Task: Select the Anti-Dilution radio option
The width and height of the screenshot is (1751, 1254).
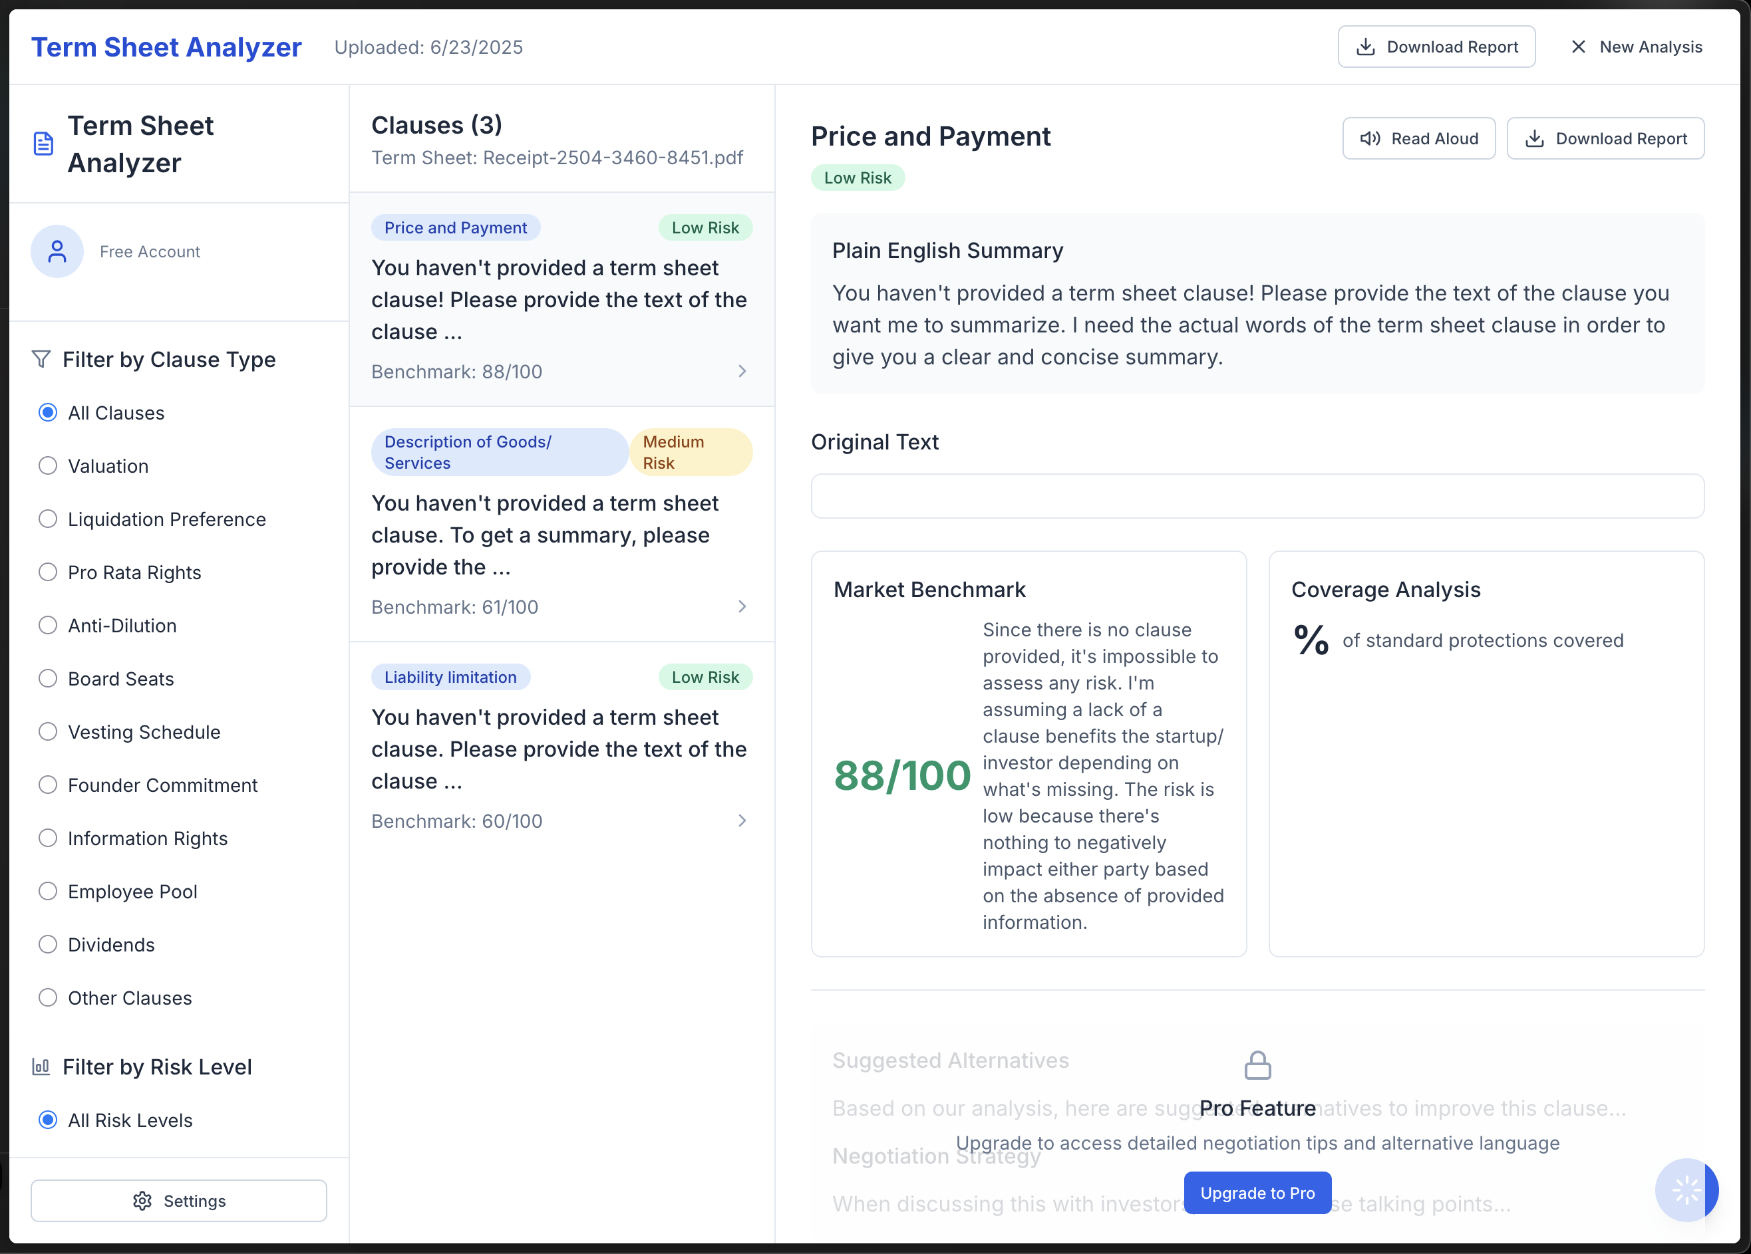Action: (48, 626)
